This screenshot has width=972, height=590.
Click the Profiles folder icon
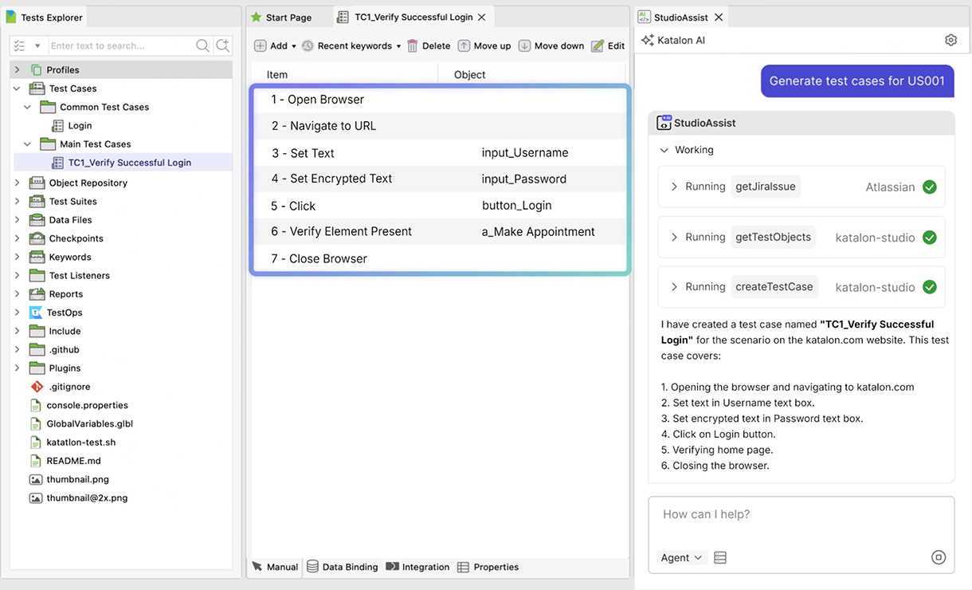[36, 70]
